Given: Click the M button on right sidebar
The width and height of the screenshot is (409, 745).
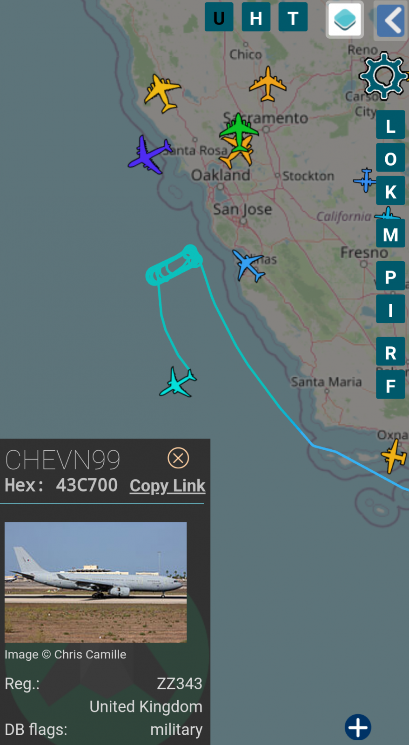Looking at the screenshot, I should [390, 234].
